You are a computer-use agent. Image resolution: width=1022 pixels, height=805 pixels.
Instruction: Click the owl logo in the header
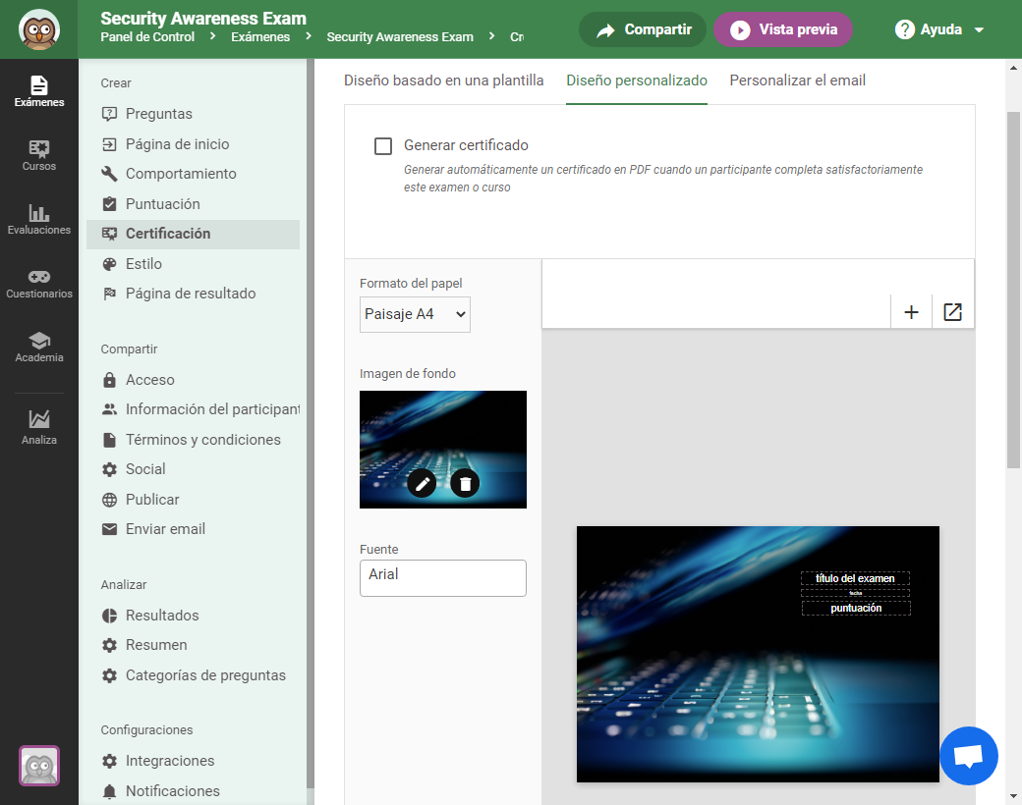click(x=39, y=29)
